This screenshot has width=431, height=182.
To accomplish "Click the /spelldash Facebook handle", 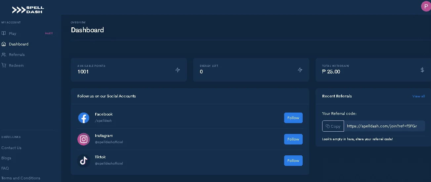I will [103, 121].
